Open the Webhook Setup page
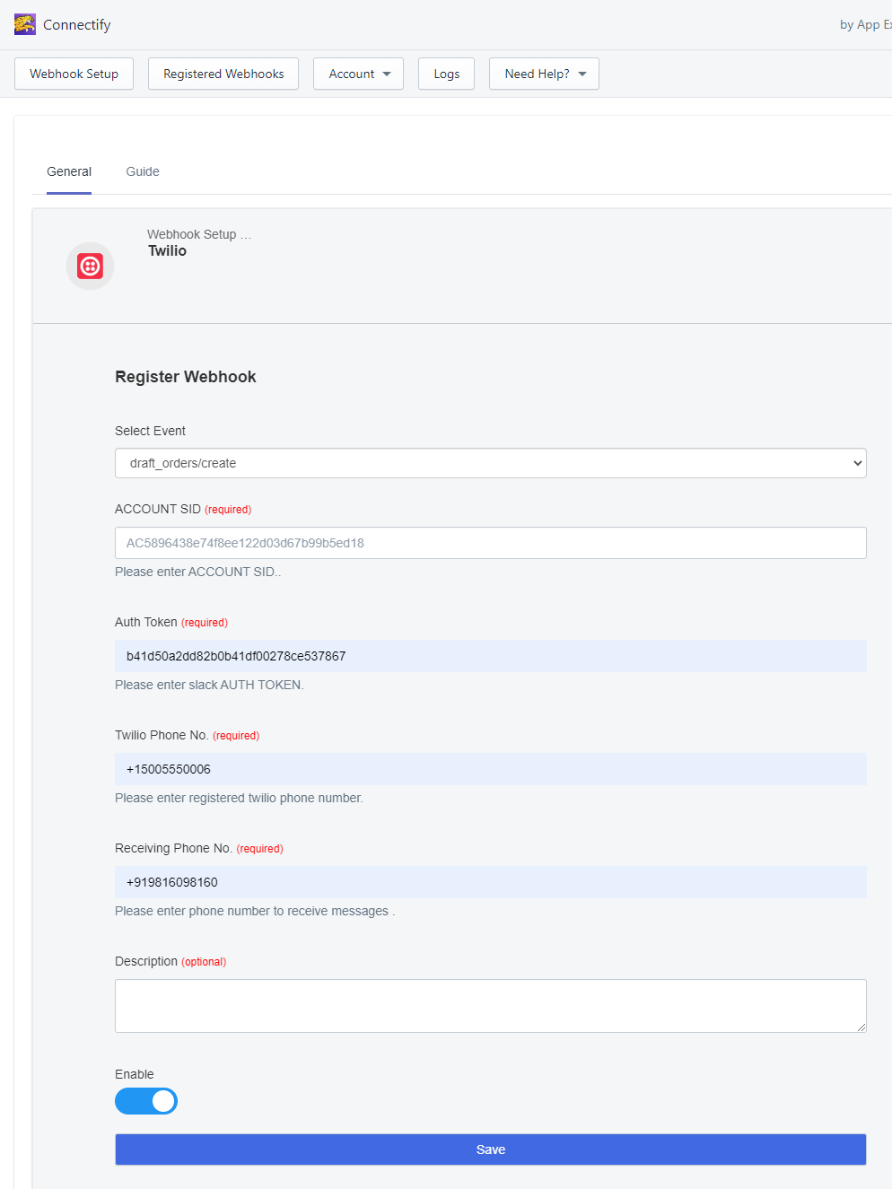 click(74, 74)
